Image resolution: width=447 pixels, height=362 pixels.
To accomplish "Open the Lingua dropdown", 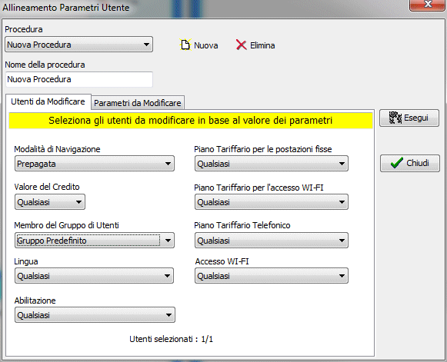I will 94,276.
